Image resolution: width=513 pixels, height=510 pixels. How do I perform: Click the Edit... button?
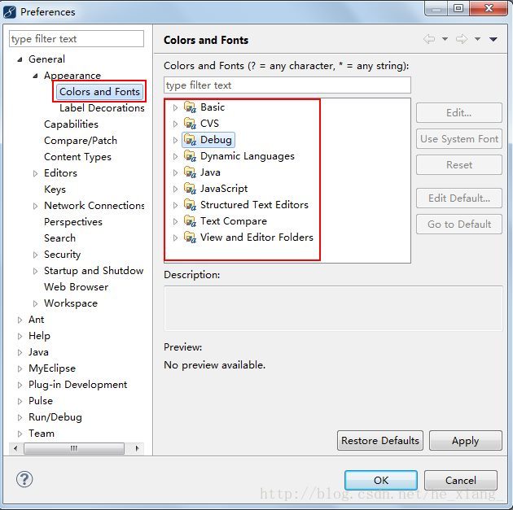tap(459, 113)
